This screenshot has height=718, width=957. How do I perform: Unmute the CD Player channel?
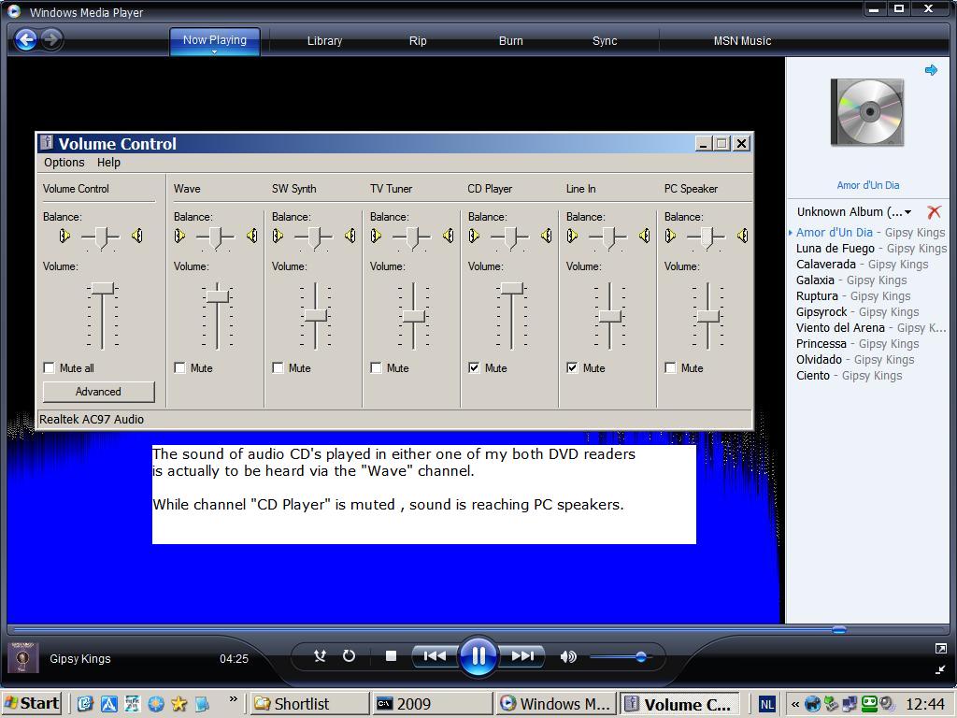coord(474,367)
